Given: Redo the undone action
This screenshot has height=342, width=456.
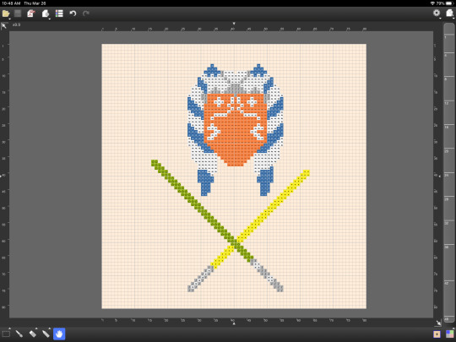Looking at the screenshot, I should pyautogui.click(x=86, y=14).
